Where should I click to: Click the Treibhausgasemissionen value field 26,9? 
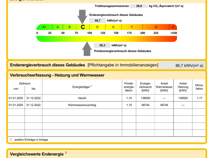139,6
